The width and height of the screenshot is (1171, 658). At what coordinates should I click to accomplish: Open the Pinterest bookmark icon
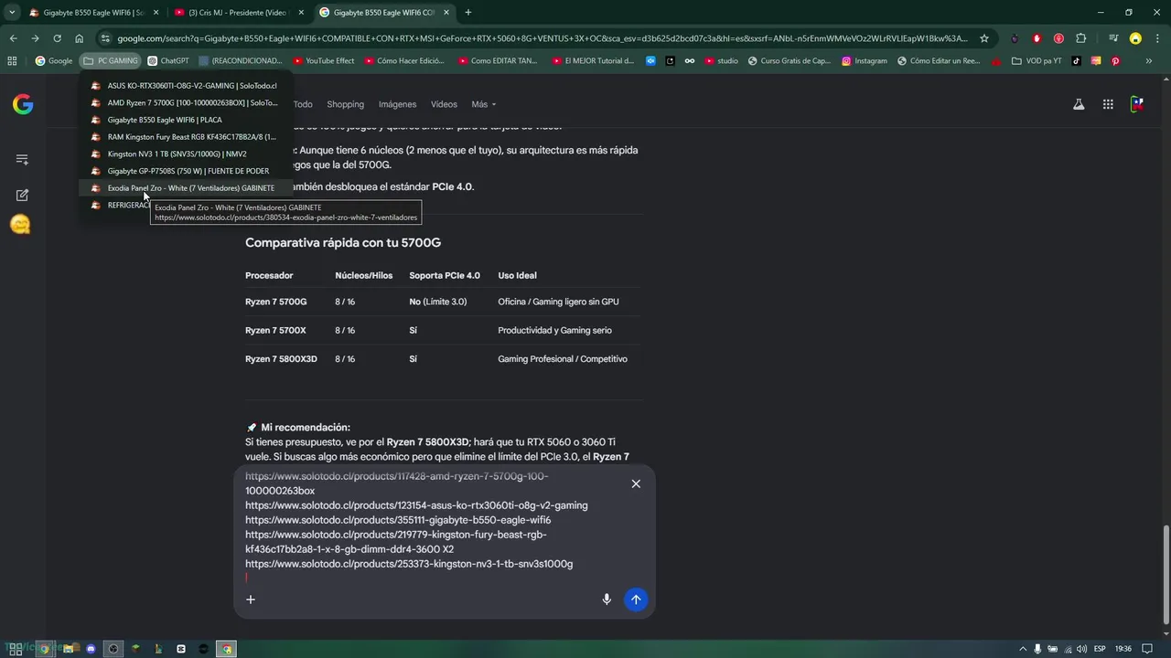click(x=1115, y=61)
